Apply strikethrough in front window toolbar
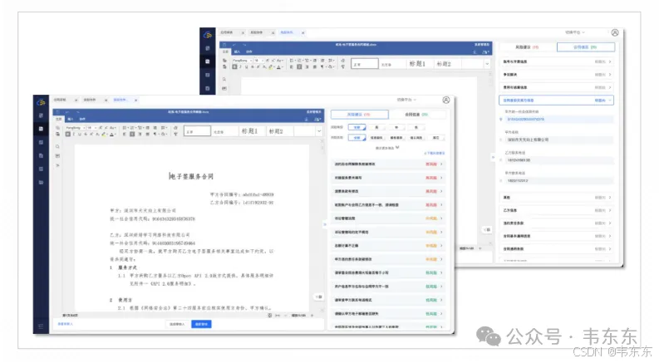Screen dimensions: 659x363 coord(86,135)
